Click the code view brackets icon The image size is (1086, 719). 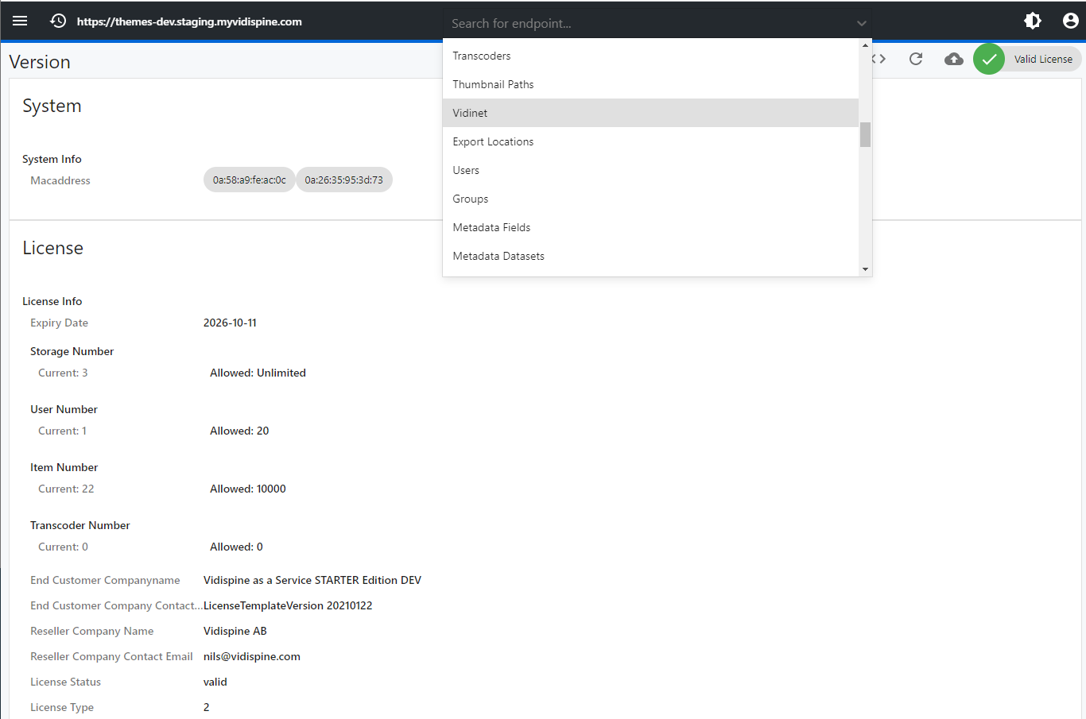tap(880, 59)
